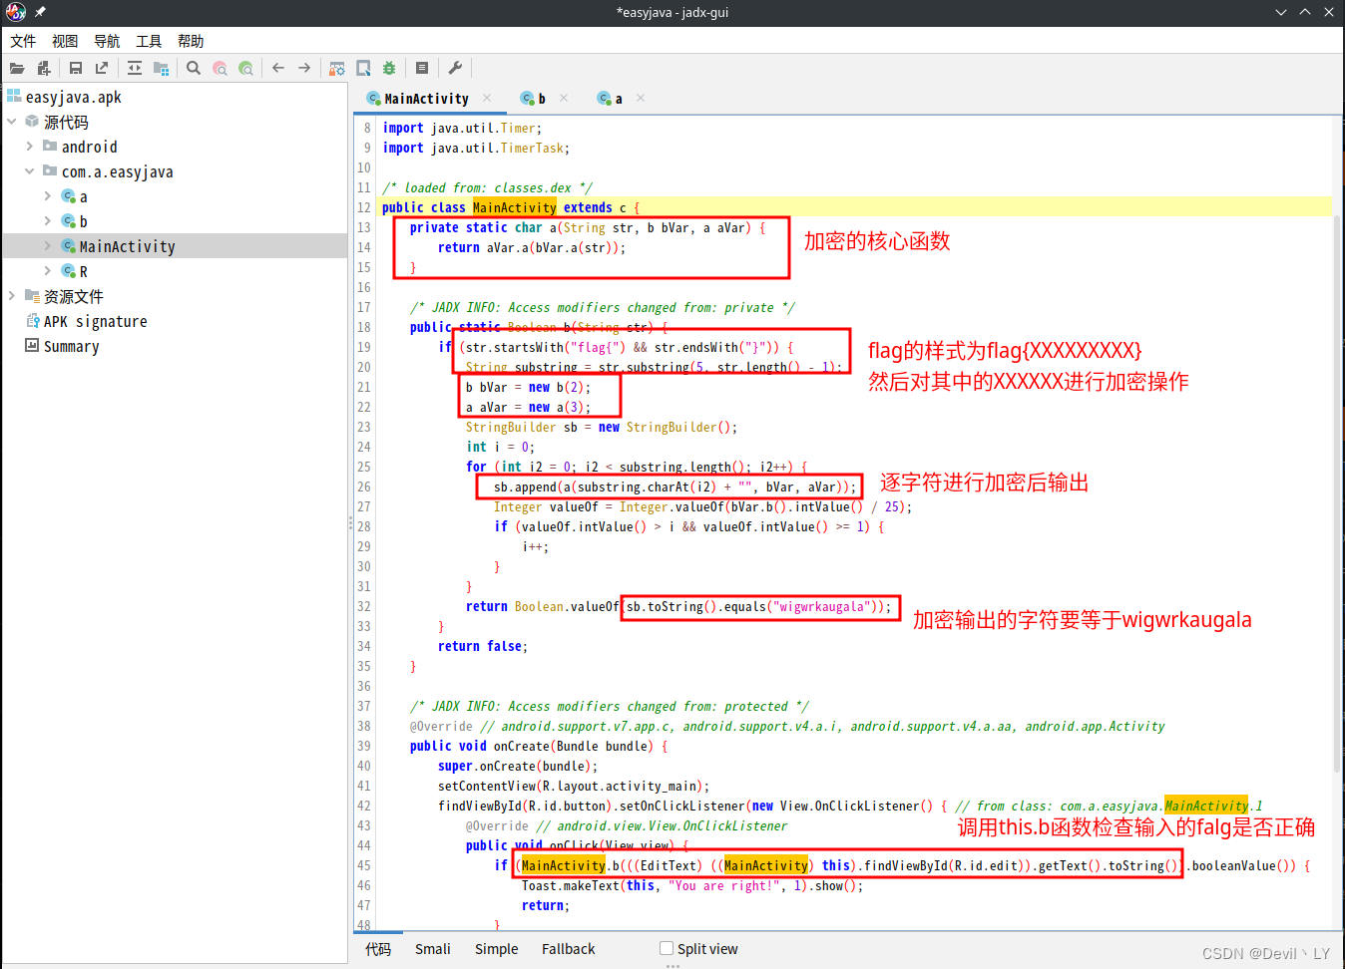This screenshot has width=1345, height=969.
Task: Expand the android package node
Action: tap(30, 147)
